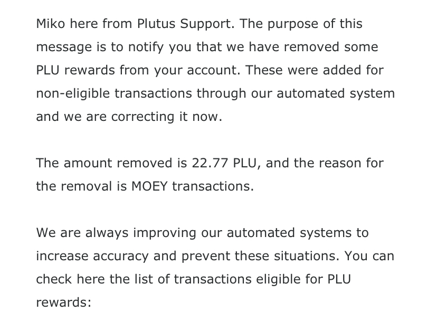Click the final word "rewards:"
This screenshot has height=331, width=437.
tap(63, 302)
